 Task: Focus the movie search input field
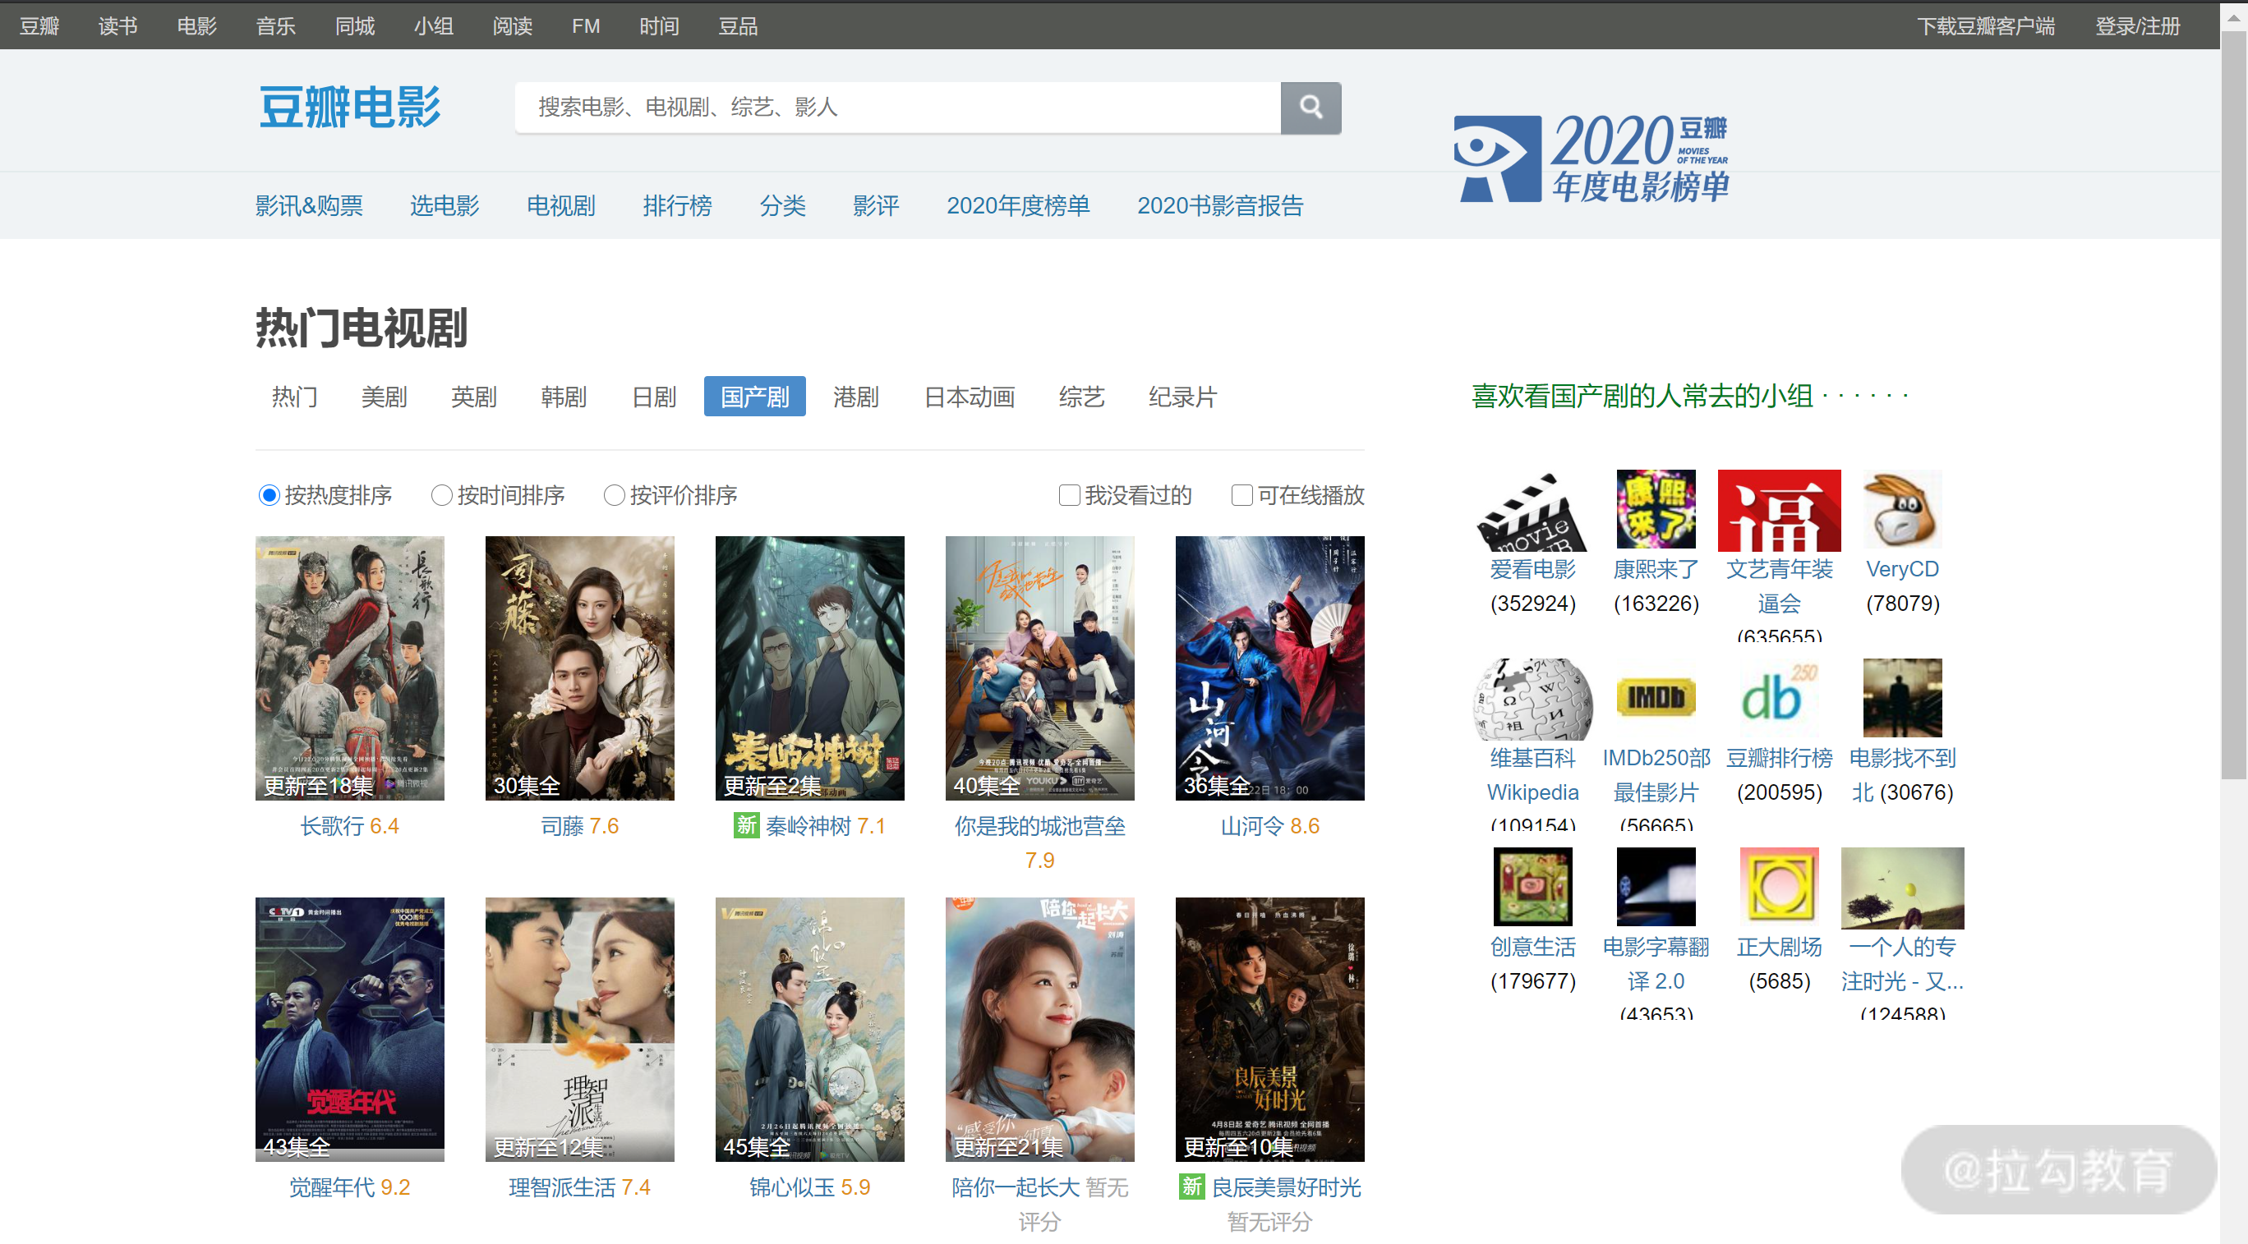coord(897,108)
